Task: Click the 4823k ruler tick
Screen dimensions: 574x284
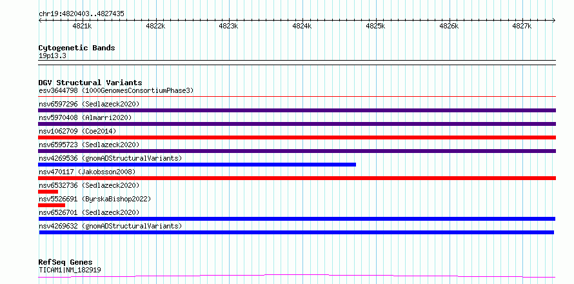Action: 229,26
